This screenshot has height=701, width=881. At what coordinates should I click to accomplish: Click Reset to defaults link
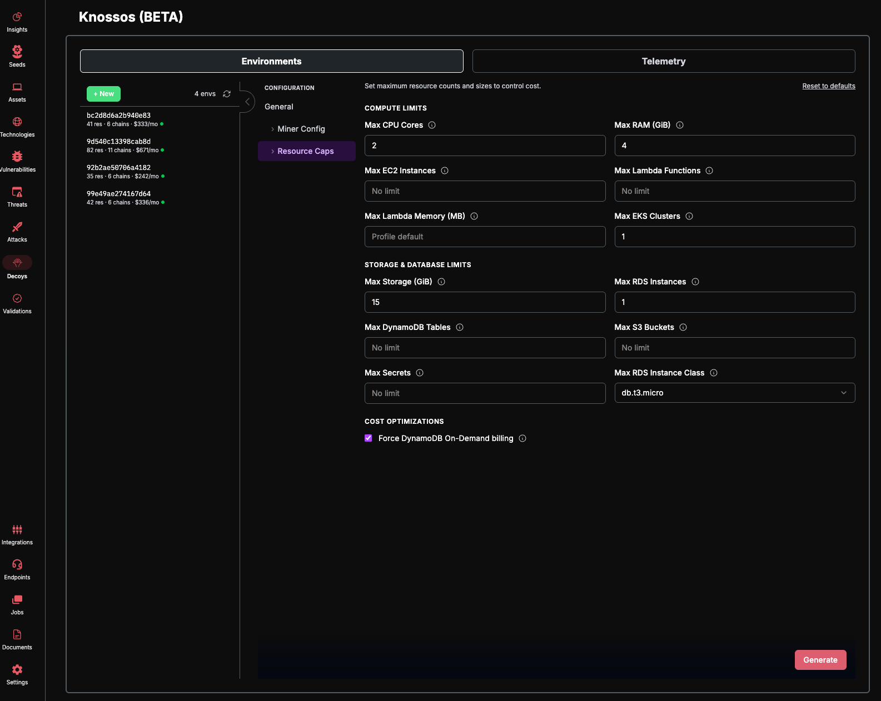coord(829,86)
